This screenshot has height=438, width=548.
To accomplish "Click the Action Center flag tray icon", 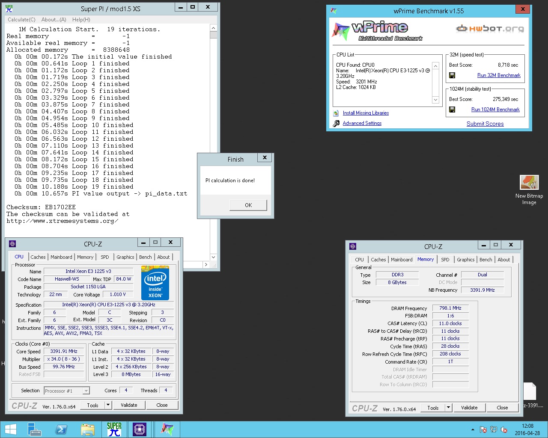I will (x=483, y=429).
